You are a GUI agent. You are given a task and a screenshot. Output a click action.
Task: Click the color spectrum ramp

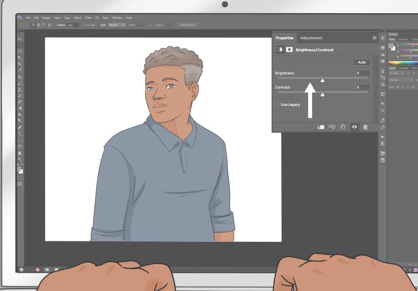point(403,63)
